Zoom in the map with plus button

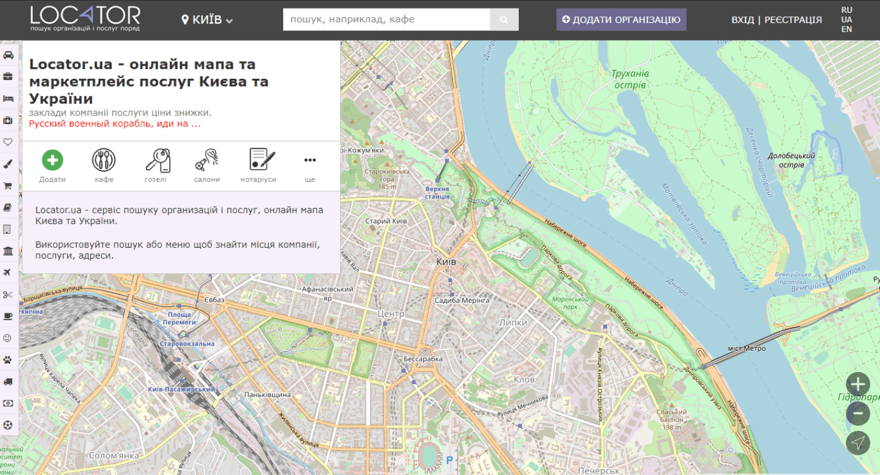858,384
